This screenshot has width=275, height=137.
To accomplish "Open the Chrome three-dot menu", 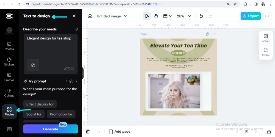I will pos(271,4).
